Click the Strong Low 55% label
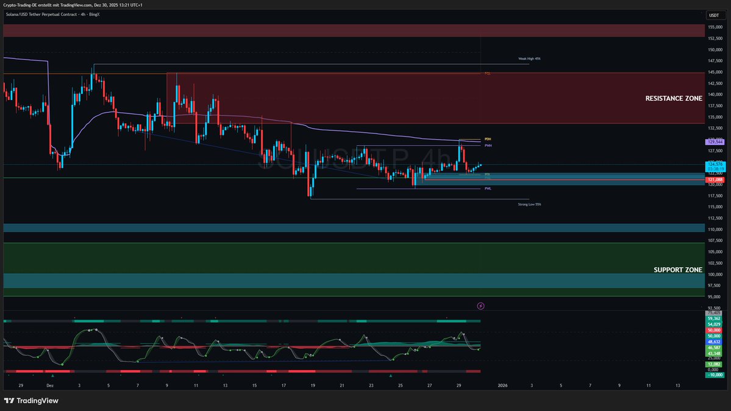This screenshot has width=731, height=411. tap(529, 204)
